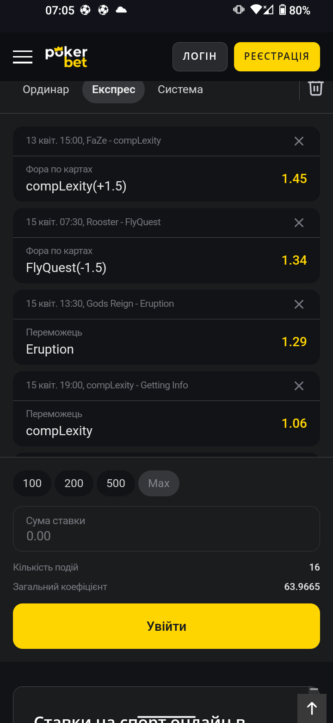
Task: Tap the Pokerbet logo
Action: pyautogui.click(x=66, y=57)
